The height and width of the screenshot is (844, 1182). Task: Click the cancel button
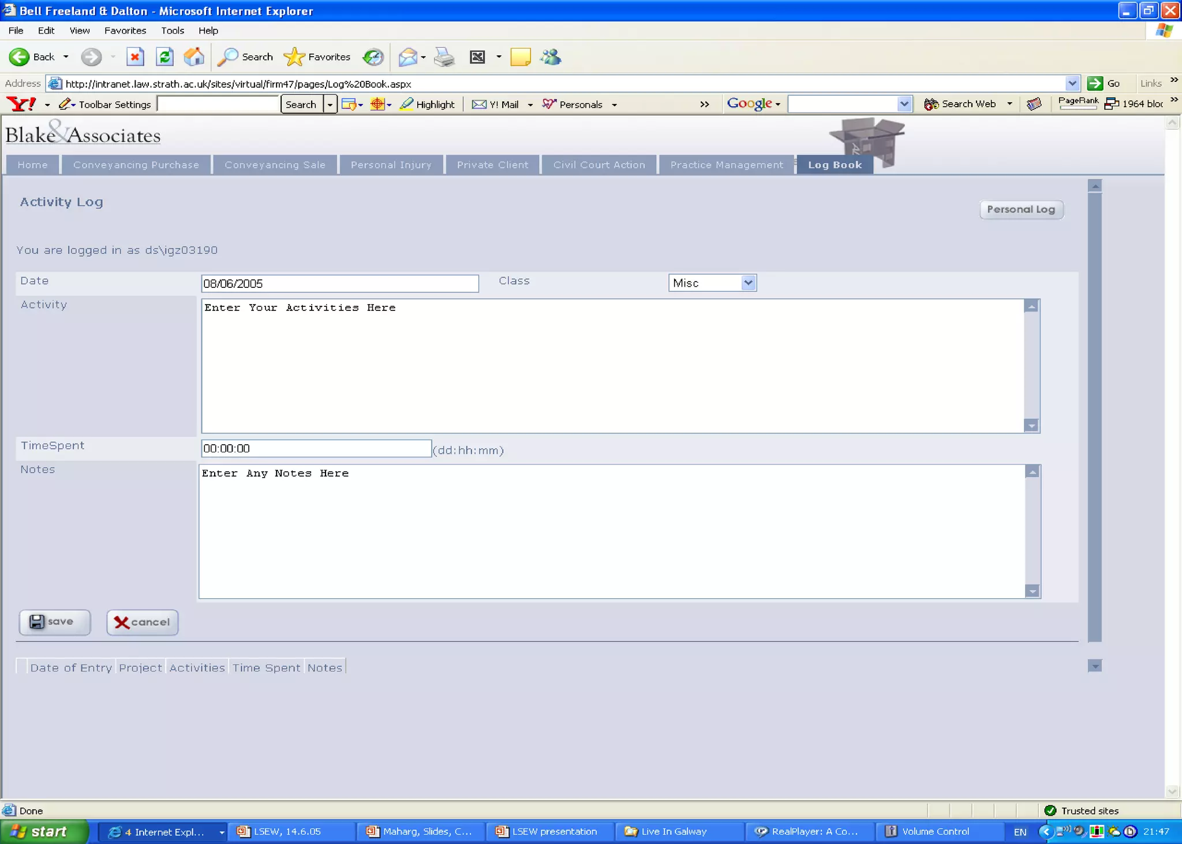point(142,622)
